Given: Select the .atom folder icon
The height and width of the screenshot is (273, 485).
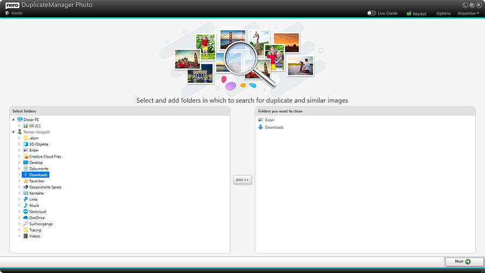Looking at the screenshot, I should coord(26,138).
